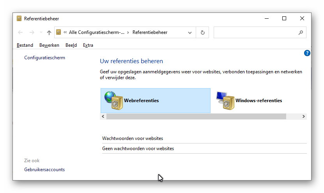324x193 pixels.
Task: Open the Gebruikersaccounts link
Action: (44, 170)
